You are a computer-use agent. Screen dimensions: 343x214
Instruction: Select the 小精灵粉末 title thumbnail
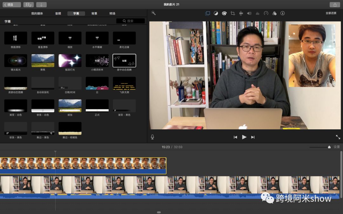coord(97,61)
